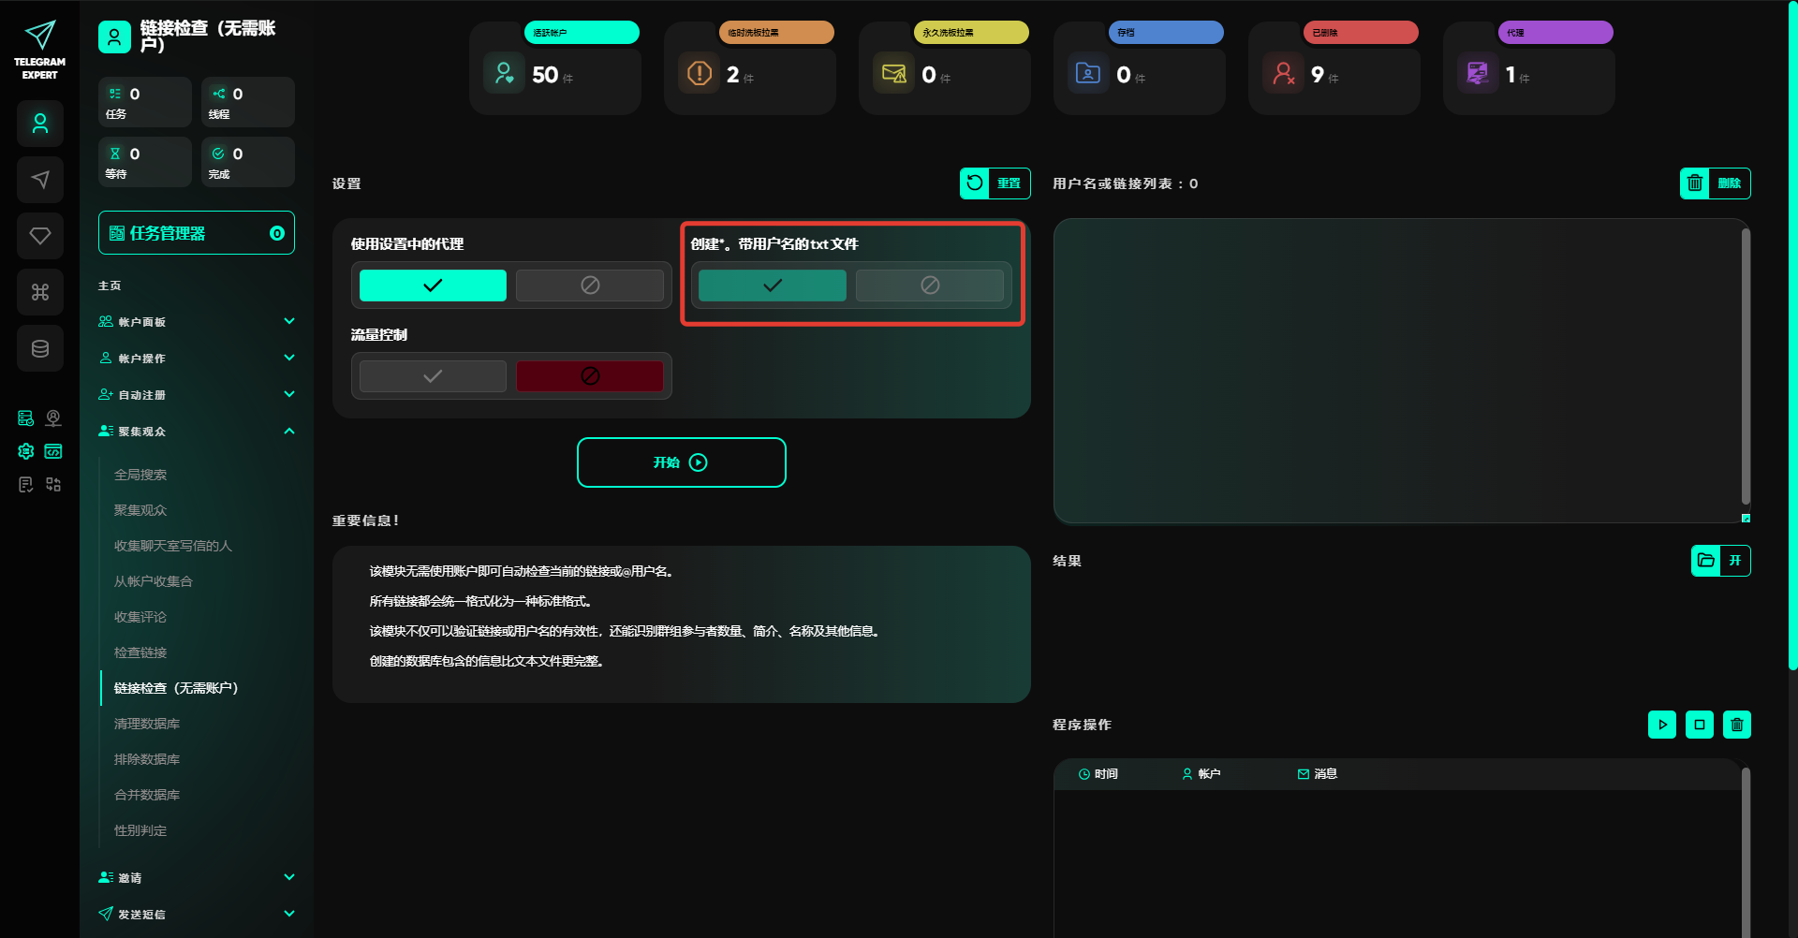Click the play icon in 程序操作
The image size is (1798, 938).
click(x=1661, y=725)
